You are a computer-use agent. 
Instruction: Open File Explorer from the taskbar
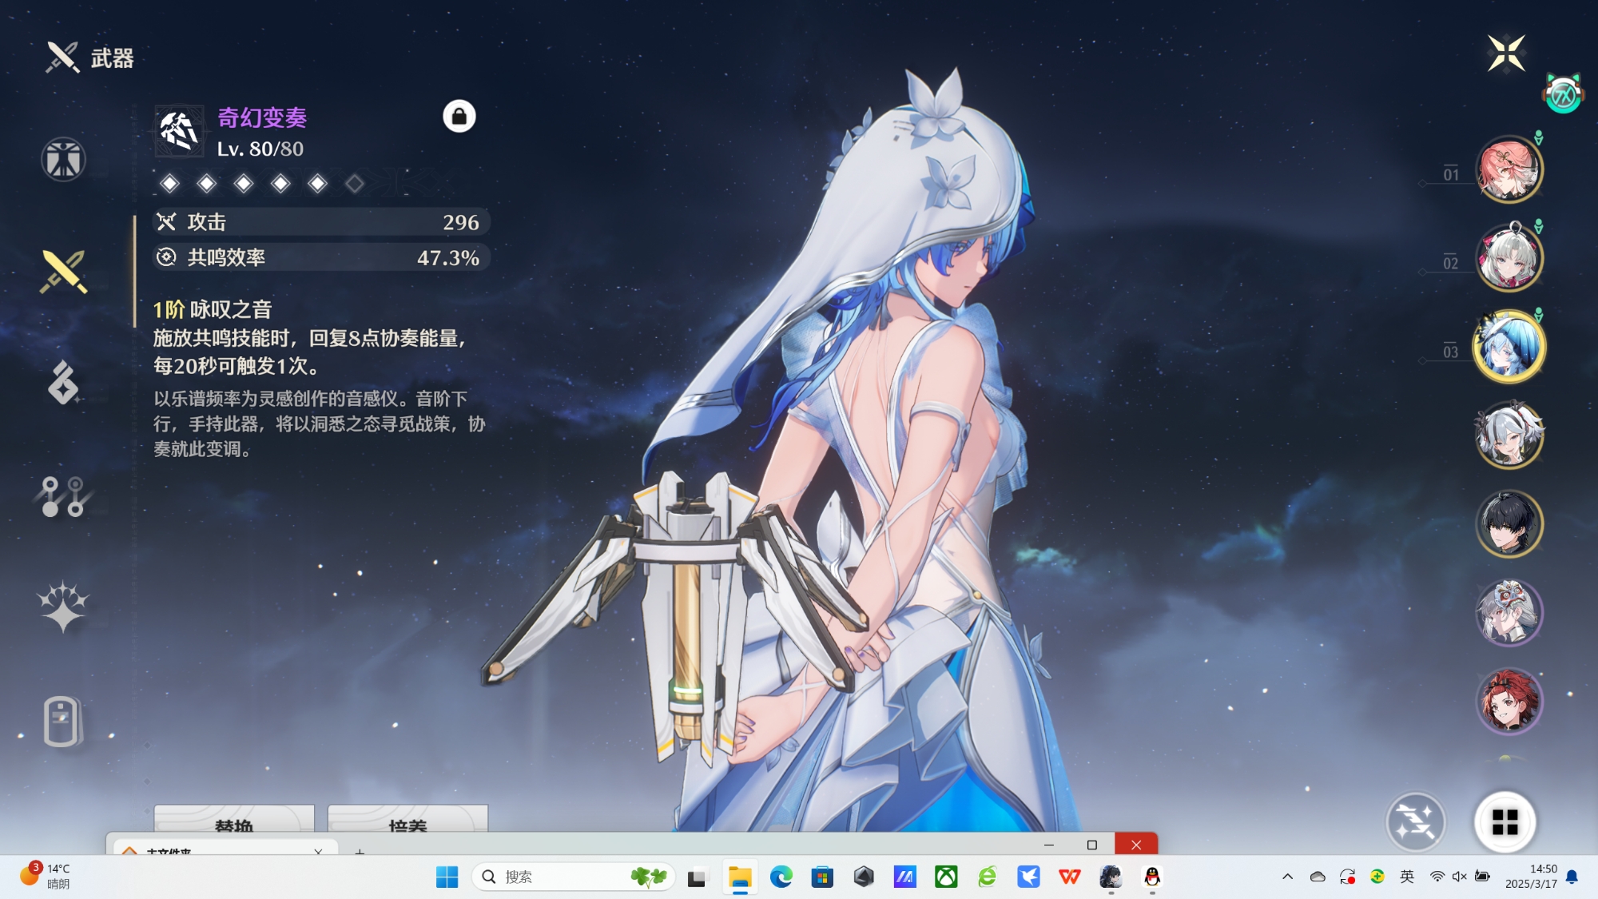[740, 877]
